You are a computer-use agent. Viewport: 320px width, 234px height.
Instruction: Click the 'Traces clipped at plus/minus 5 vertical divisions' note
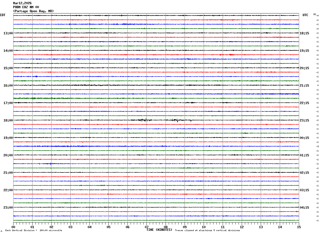(207, 230)
